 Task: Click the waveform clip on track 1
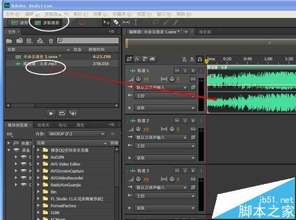pyautogui.click(x=252, y=89)
